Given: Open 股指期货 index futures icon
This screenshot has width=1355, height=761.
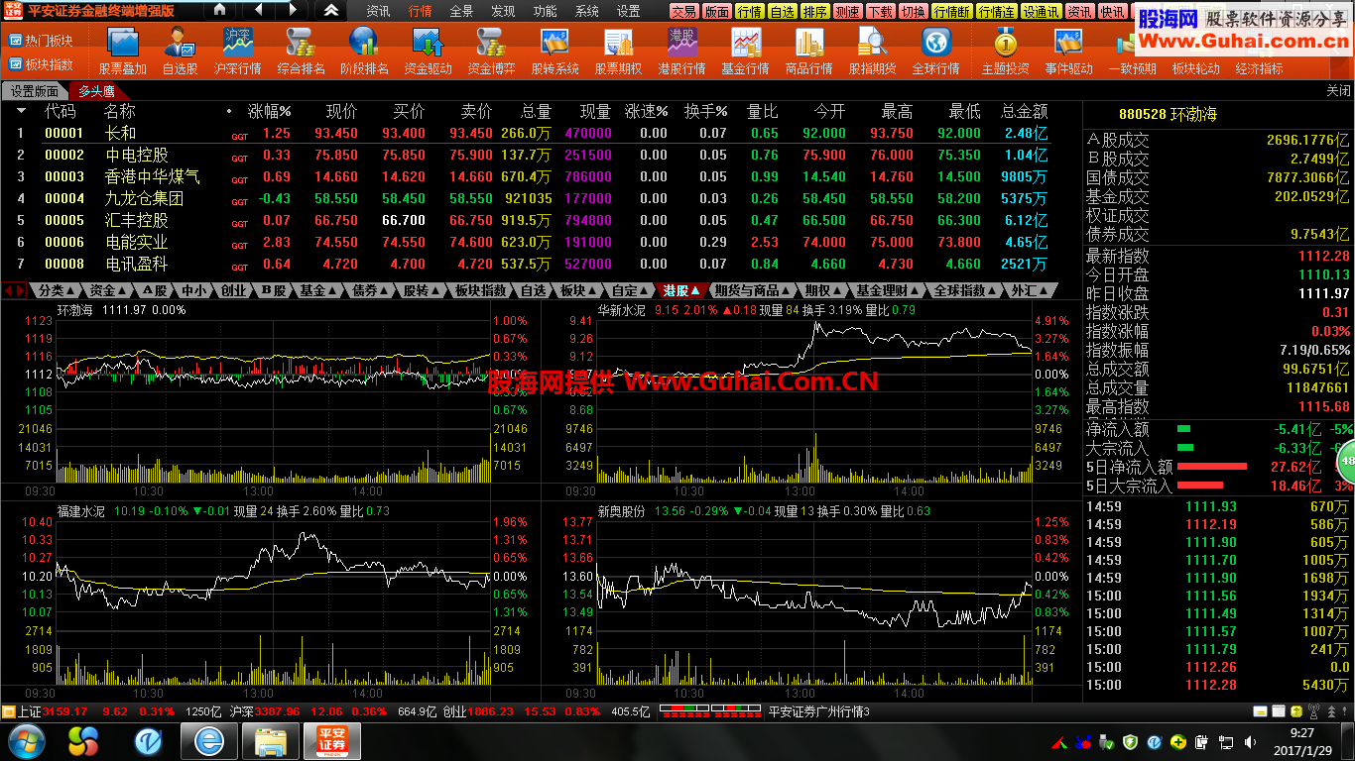Looking at the screenshot, I should coord(872,51).
